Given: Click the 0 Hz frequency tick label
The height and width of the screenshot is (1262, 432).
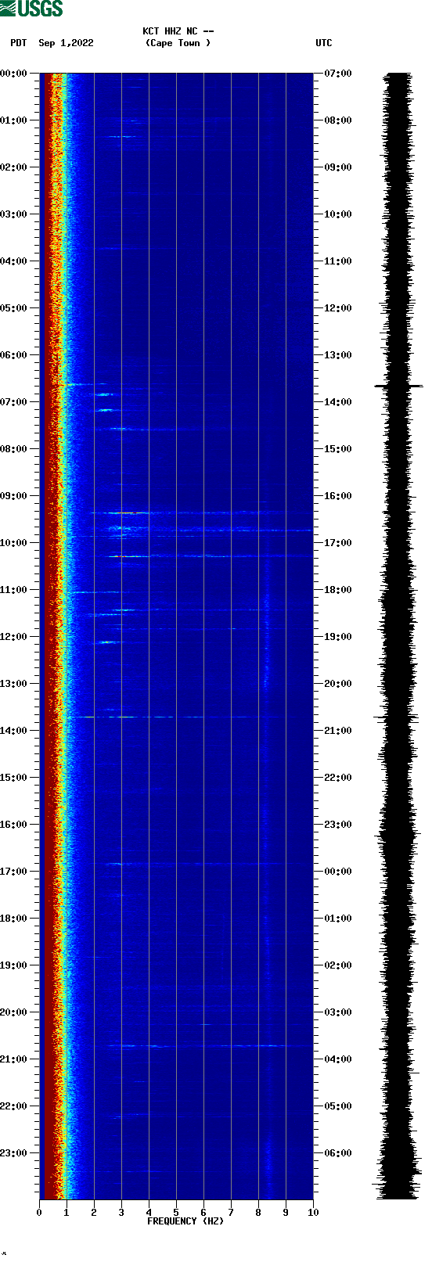Looking at the screenshot, I should pyautogui.click(x=39, y=1213).
